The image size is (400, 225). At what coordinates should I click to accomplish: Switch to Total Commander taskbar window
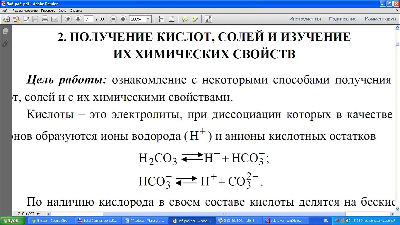98,221
